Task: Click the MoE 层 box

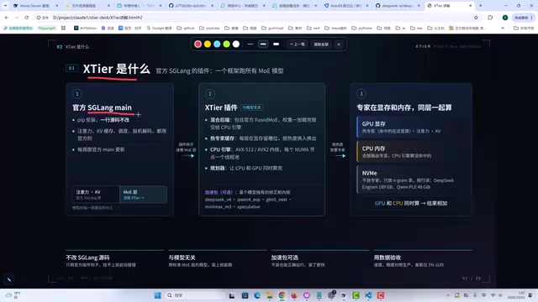Action: coord(144,195)
